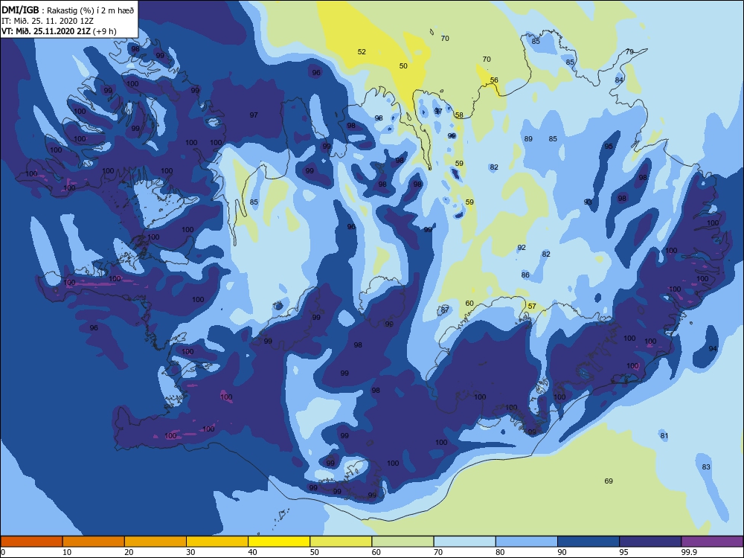This screenshot has width=744, height=558.
Task: Click the map value 79
Action: (x=629, y=52)
